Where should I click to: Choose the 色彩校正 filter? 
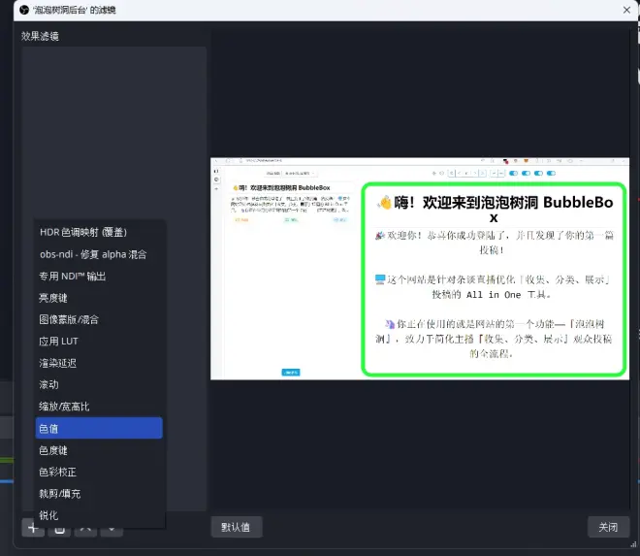tap(99, 472)
